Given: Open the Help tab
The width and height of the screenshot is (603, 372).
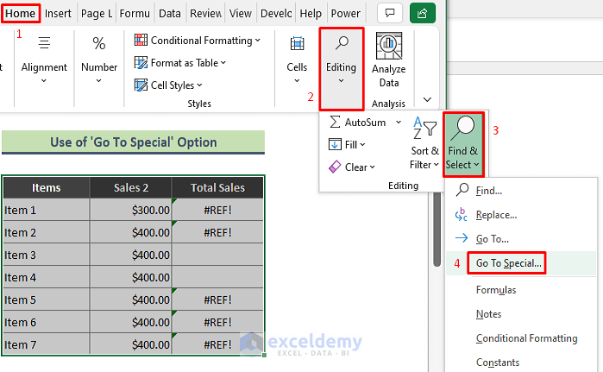Looking at the screenshot, I should 311,14.
